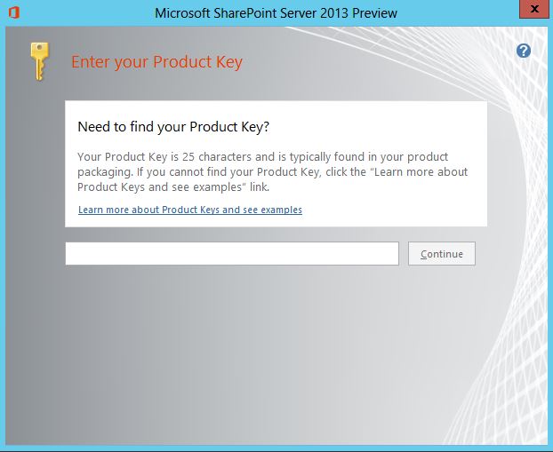The width and height of the screenshot is (553, 452).
Task: Click the blue help question mark icon
Action: point(524,51)
